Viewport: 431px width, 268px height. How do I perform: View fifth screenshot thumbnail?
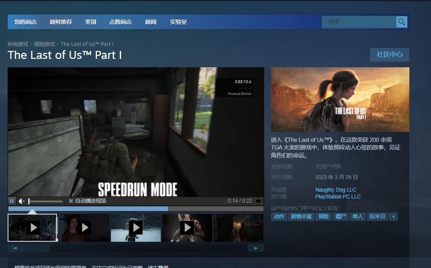(x=239, y=228)
